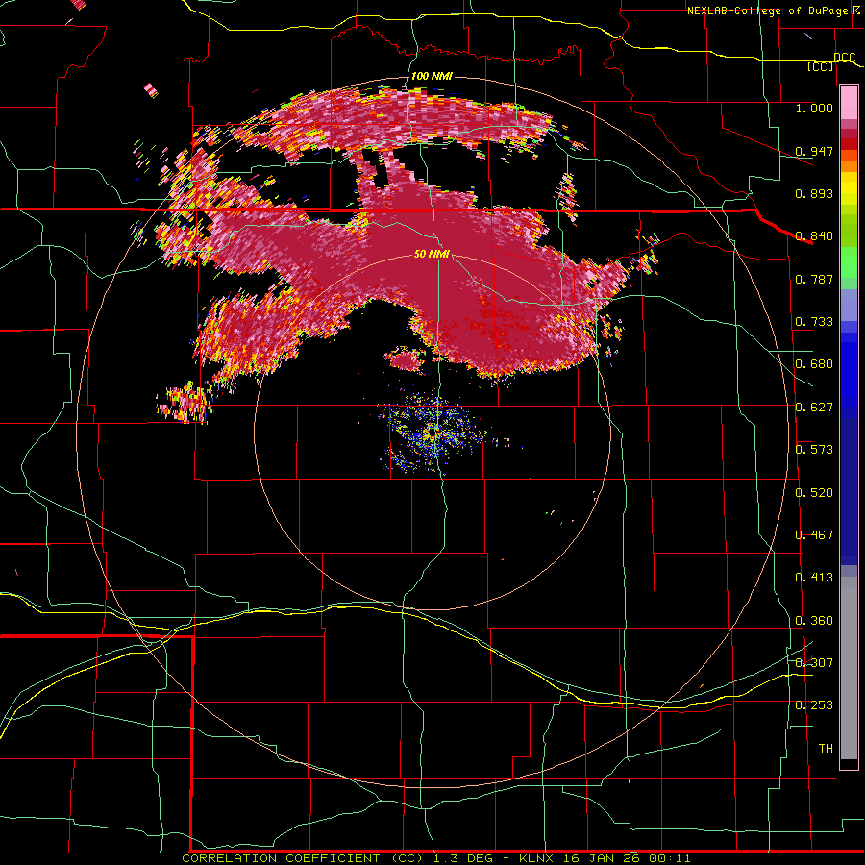This screenshot has width=865, height=865.
Task: Select the 1.000 value on the color scale
Action: [814, 108]
